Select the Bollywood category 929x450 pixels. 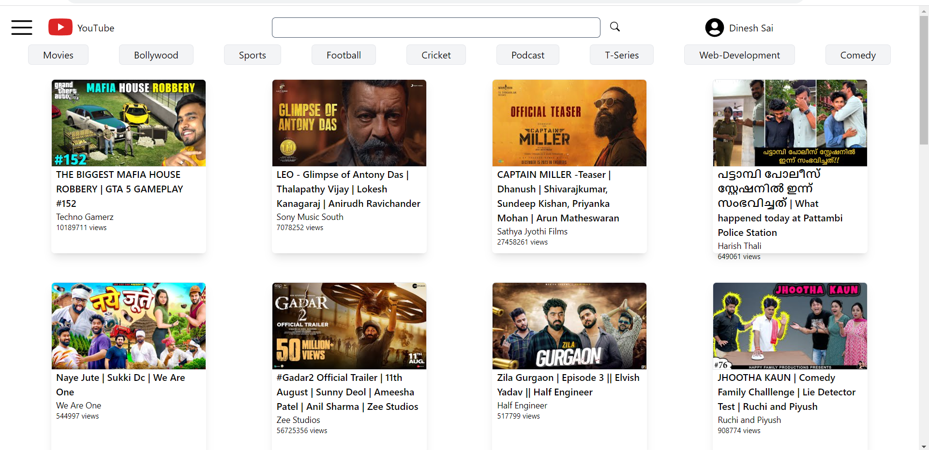(x=156, y=55)
